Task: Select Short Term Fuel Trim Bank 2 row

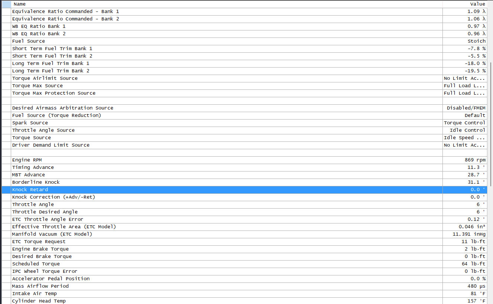Action: click(244, 56)
